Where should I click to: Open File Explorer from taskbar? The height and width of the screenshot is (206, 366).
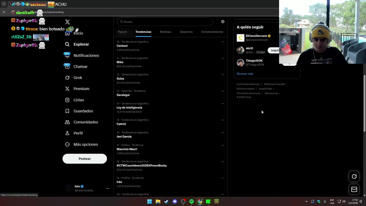[158, 201]
